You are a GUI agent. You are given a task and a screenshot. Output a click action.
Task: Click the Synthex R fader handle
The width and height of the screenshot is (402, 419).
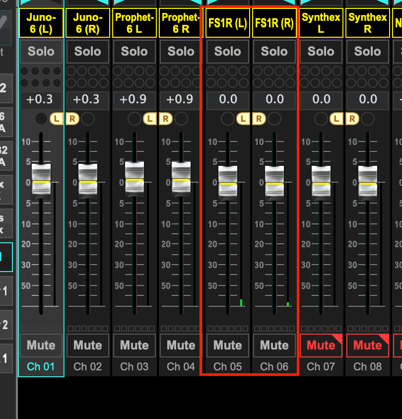(368, 184)
